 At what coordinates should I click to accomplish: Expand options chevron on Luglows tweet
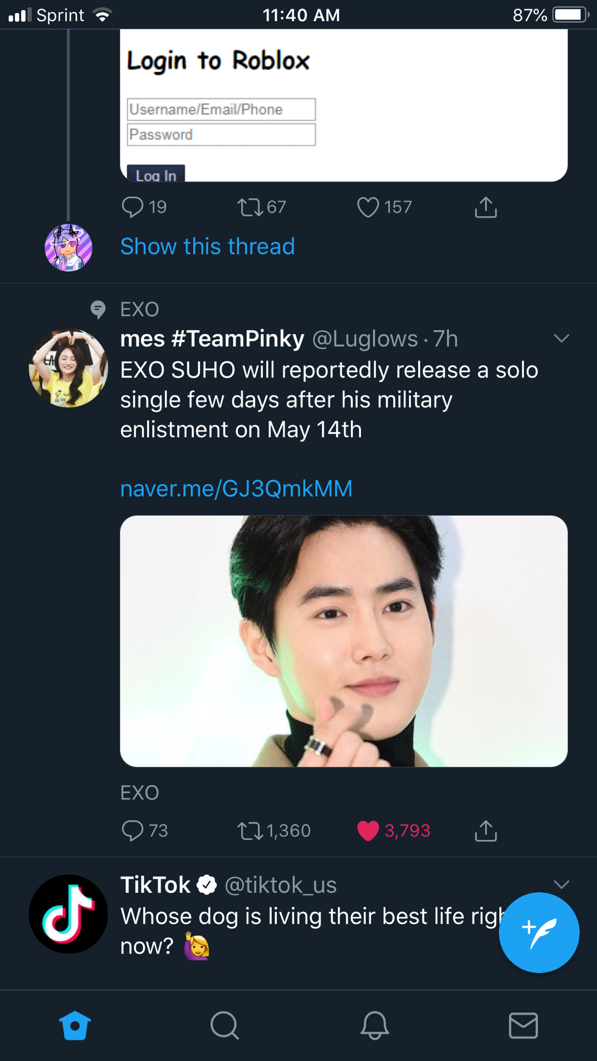(x=561, y=338)
